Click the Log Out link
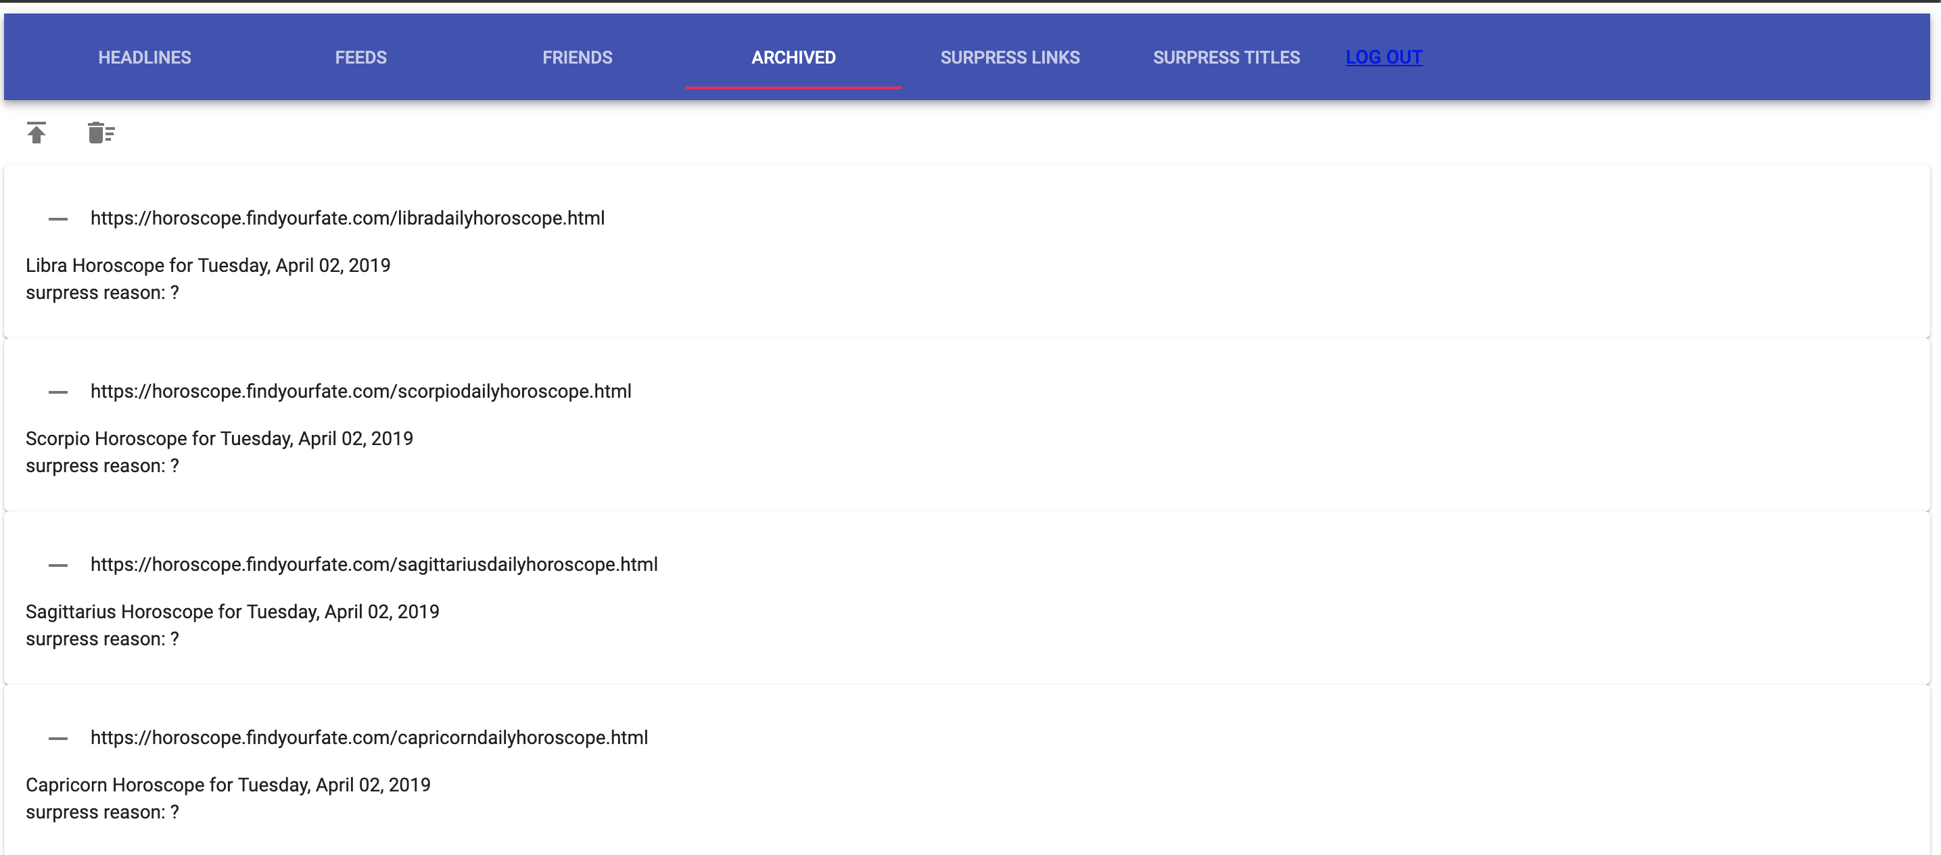 (x=1384, y=57)
